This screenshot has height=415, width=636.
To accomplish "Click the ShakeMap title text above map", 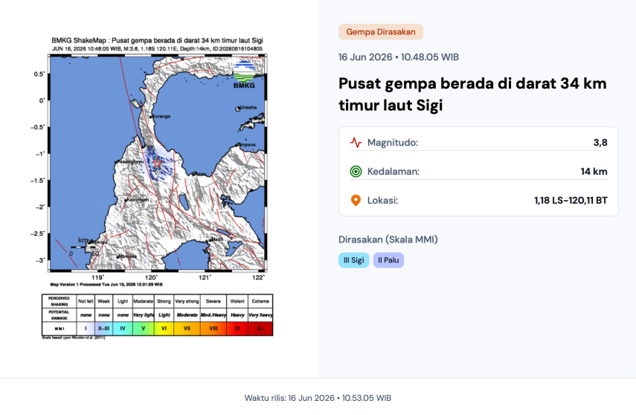I will tap(158, 41).
